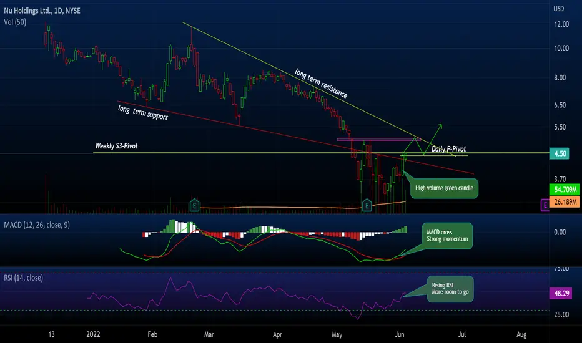This screenshot has width=582, height=343.
Task: Click the 'Feb' date axis label
Action: (152, 334)
